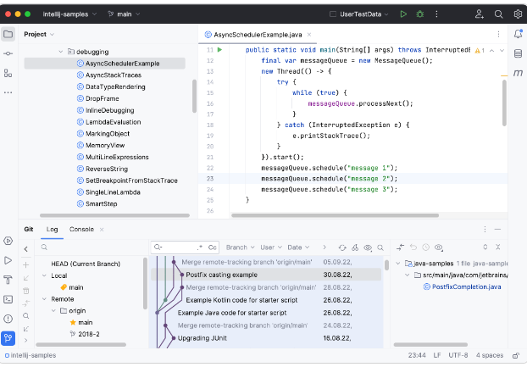Open the Run tool window icon
The height and width of the screenshot is (367, 527).
click(8, 260)
